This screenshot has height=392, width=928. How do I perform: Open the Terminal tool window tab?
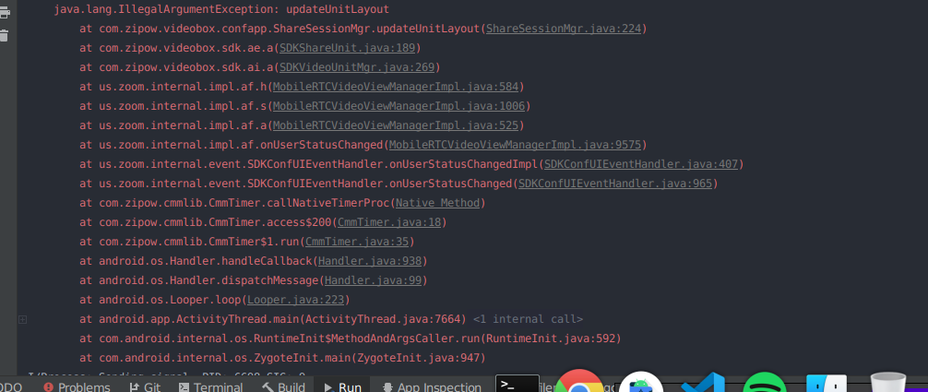[210, 387]
